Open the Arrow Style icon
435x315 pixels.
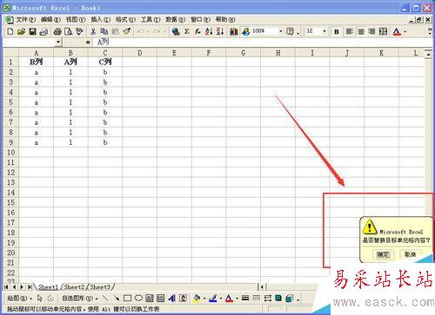coord(267,298)
